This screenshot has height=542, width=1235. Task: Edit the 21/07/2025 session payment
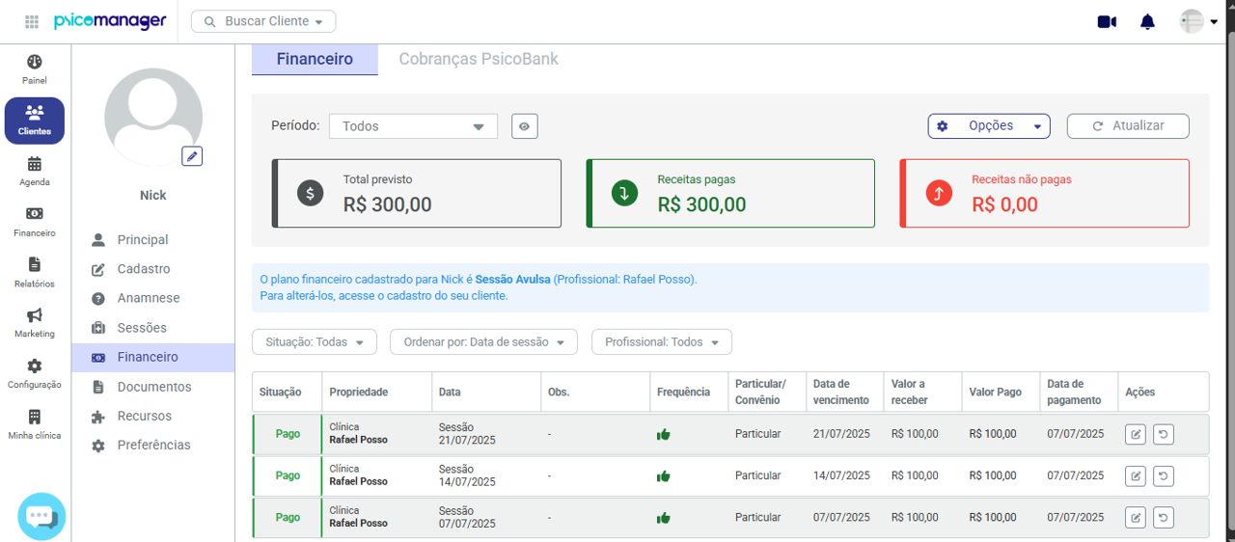pyautogui.click(x=1136, y=435)
